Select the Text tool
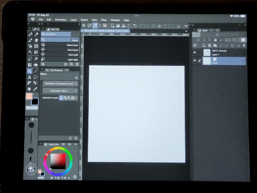This screenshot has height=193, width=257. [30, 77]
